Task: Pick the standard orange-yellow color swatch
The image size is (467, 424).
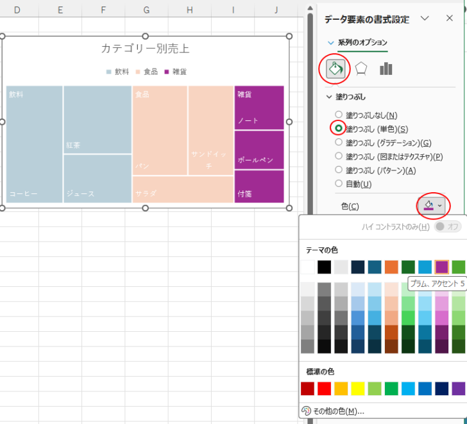Action: pyautogui.click(x=341, y=389)
